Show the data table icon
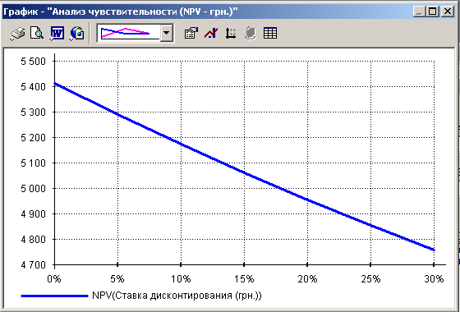Screen dimensions: 460x312 tap(270, 33)
